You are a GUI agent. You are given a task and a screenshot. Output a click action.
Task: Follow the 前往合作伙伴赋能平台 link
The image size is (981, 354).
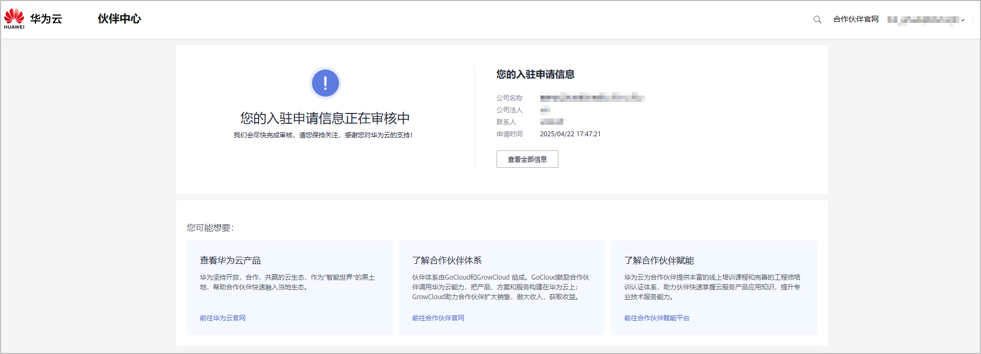pyautogui.click(x=657, y=318)
